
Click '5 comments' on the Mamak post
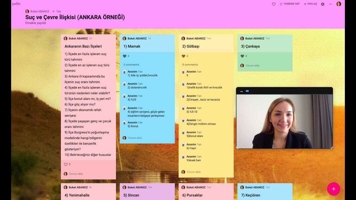click(x=131, y=65)
